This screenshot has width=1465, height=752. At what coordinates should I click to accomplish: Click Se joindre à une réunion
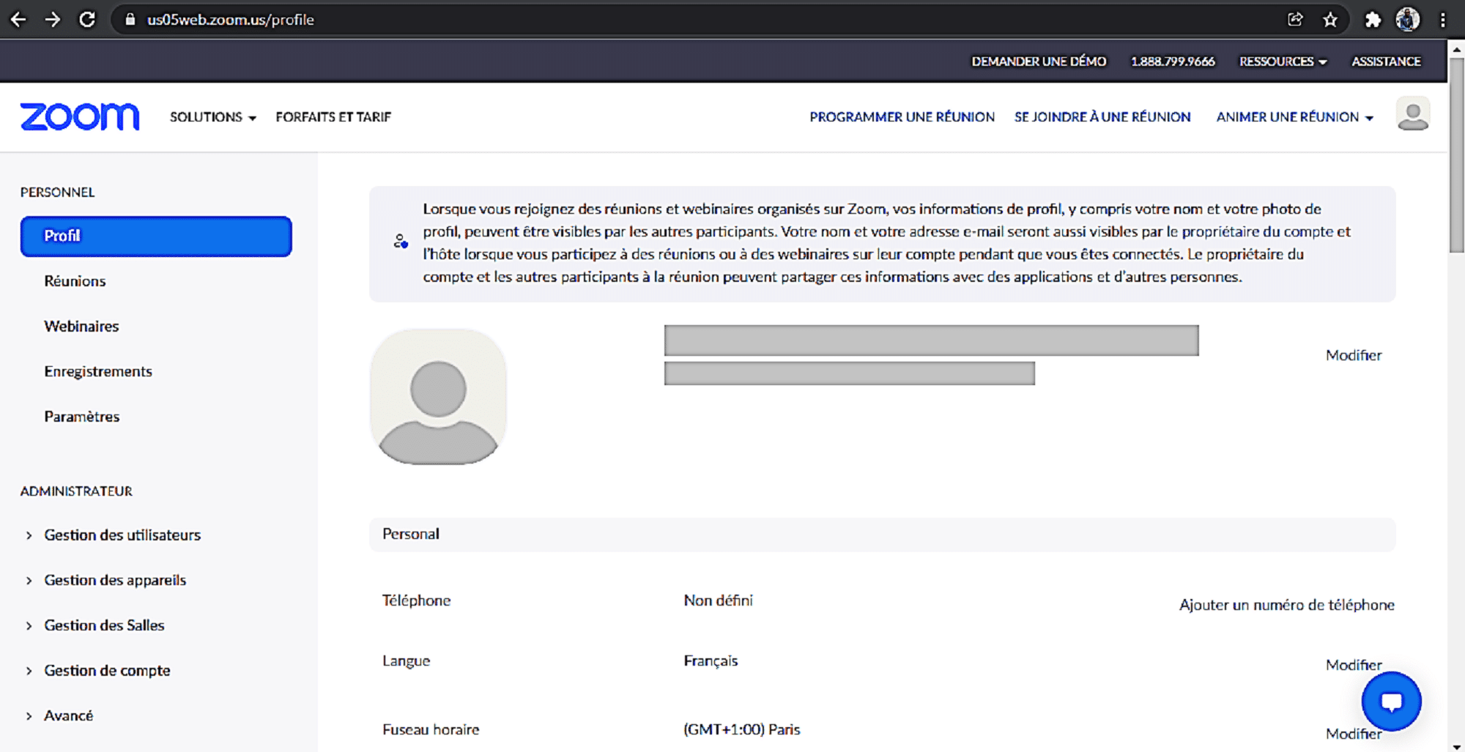point(1102,117)
